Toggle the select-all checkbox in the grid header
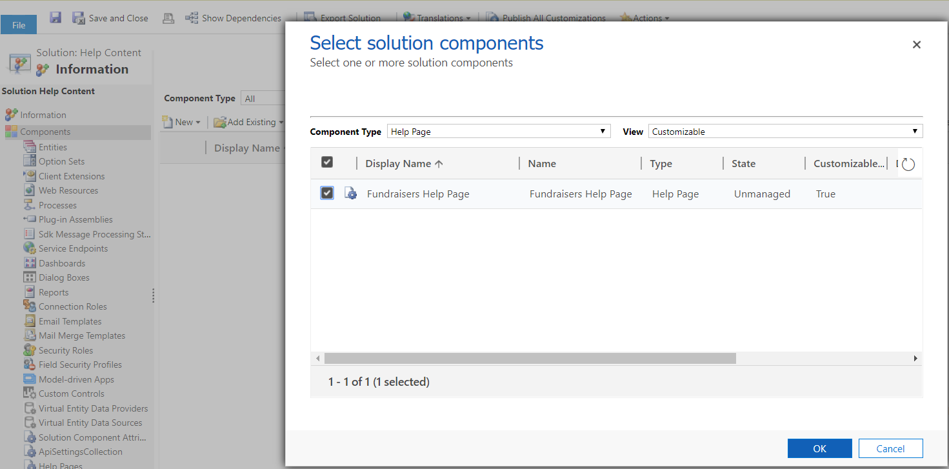 326,162
